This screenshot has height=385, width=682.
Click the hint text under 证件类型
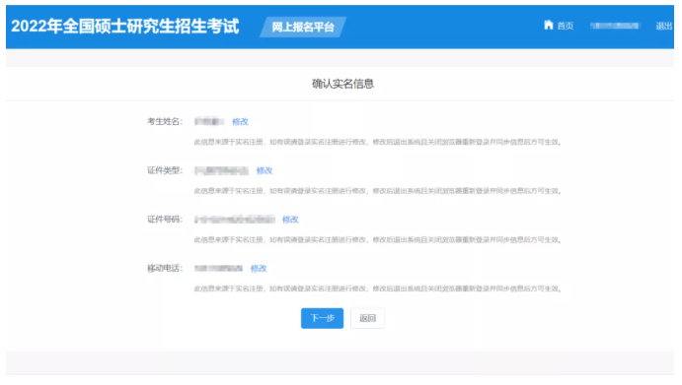point(378,191)
